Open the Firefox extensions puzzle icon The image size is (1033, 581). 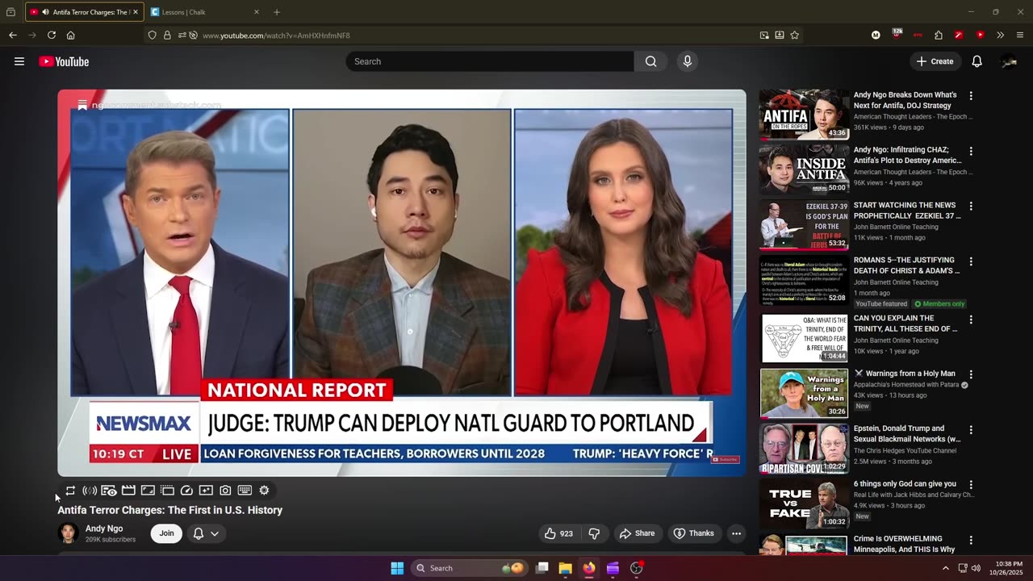[x=939, y=36]
